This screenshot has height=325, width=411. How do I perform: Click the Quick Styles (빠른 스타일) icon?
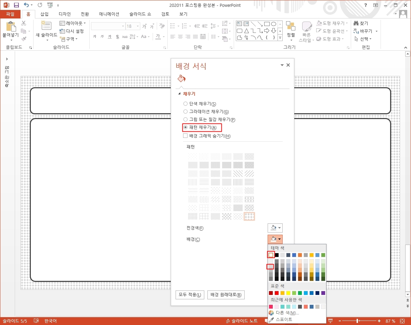click(x=307, y=27)
